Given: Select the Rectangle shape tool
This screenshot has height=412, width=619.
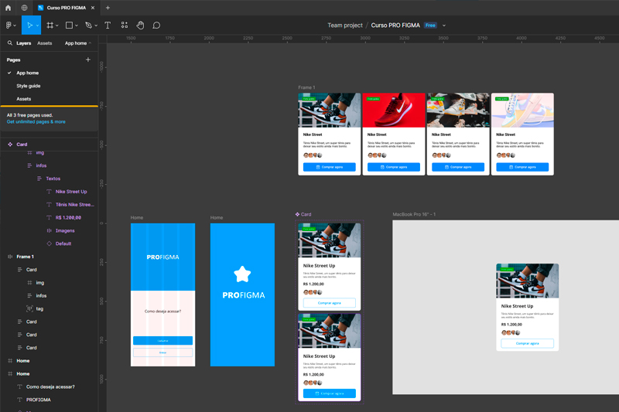Looking at the screenshot, I should pos(69,26).
